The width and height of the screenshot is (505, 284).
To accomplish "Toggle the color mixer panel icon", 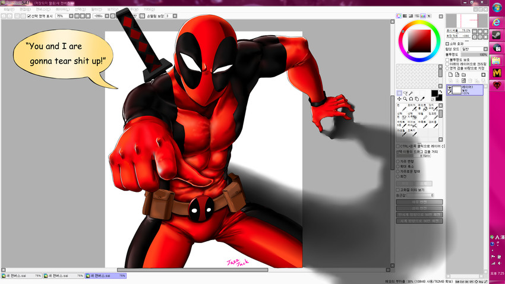I will click(x=417, y=16).
